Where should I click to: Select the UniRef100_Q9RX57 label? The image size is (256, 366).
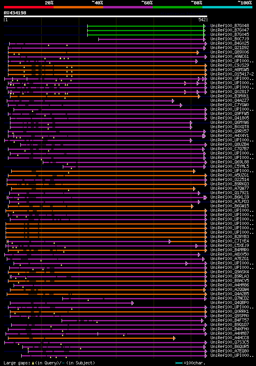point(230,131)
